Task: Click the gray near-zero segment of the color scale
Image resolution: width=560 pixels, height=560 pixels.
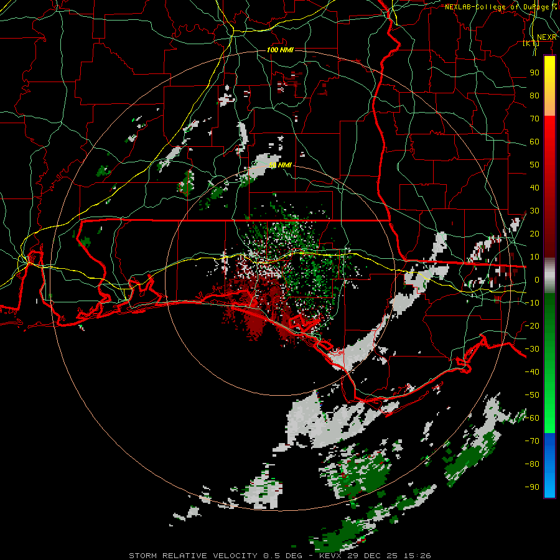Action: (x=549, y=276)
